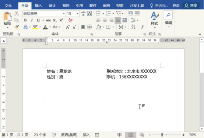Switch to Web Layout view
The height and width of the screenshot is (138, 204).
142,135
